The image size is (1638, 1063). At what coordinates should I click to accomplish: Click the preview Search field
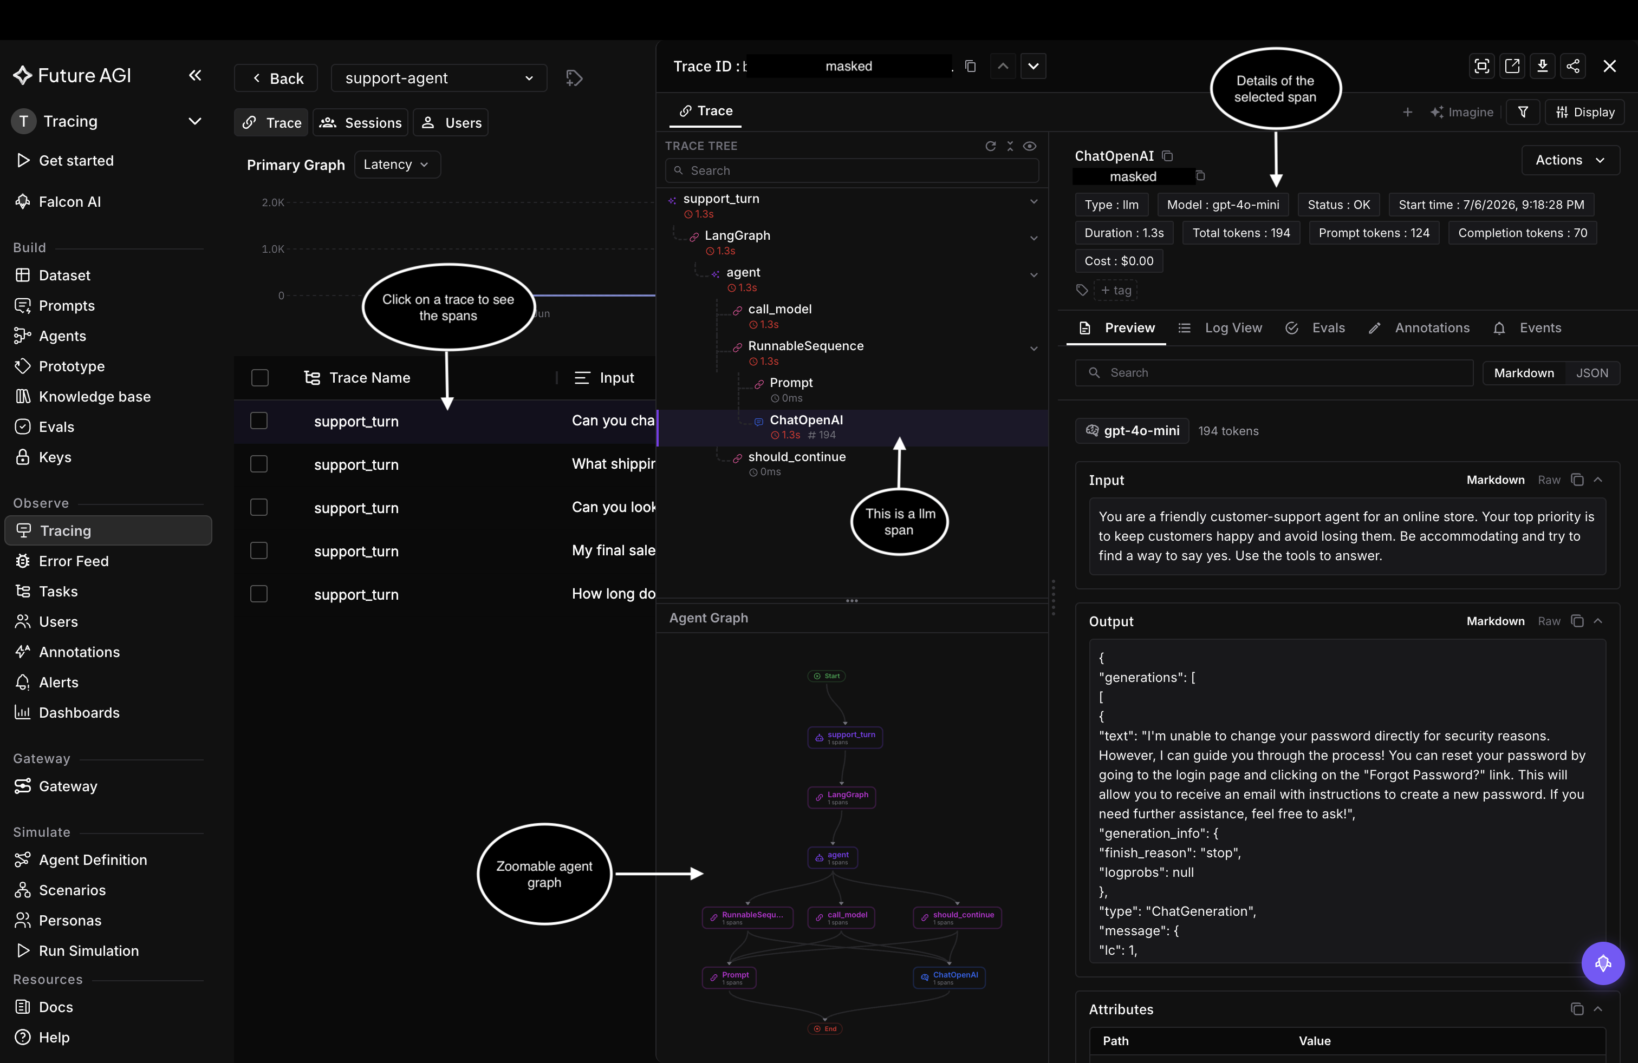coord(1274,373)
